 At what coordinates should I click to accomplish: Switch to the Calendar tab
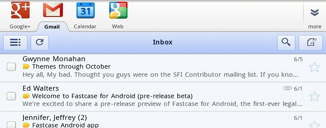[x=85, y=26]
